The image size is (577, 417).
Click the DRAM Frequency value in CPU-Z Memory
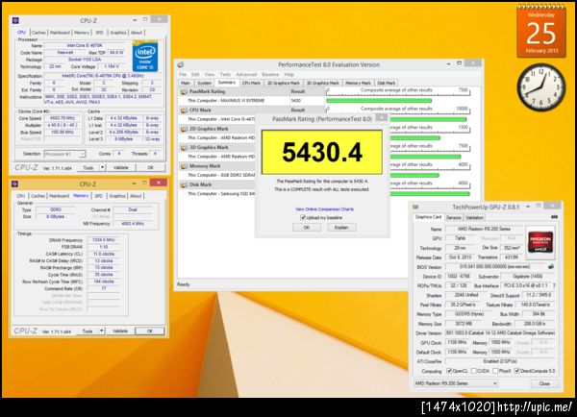(104, 240)
